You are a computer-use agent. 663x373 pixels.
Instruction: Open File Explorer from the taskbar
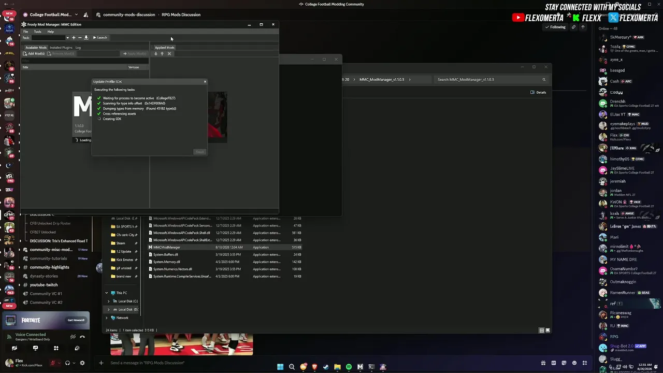click(337, 367)
